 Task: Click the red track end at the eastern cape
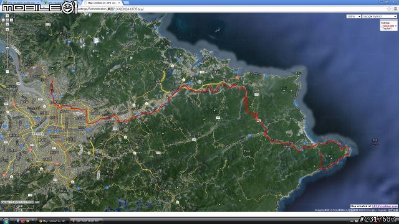pos(349,152)
